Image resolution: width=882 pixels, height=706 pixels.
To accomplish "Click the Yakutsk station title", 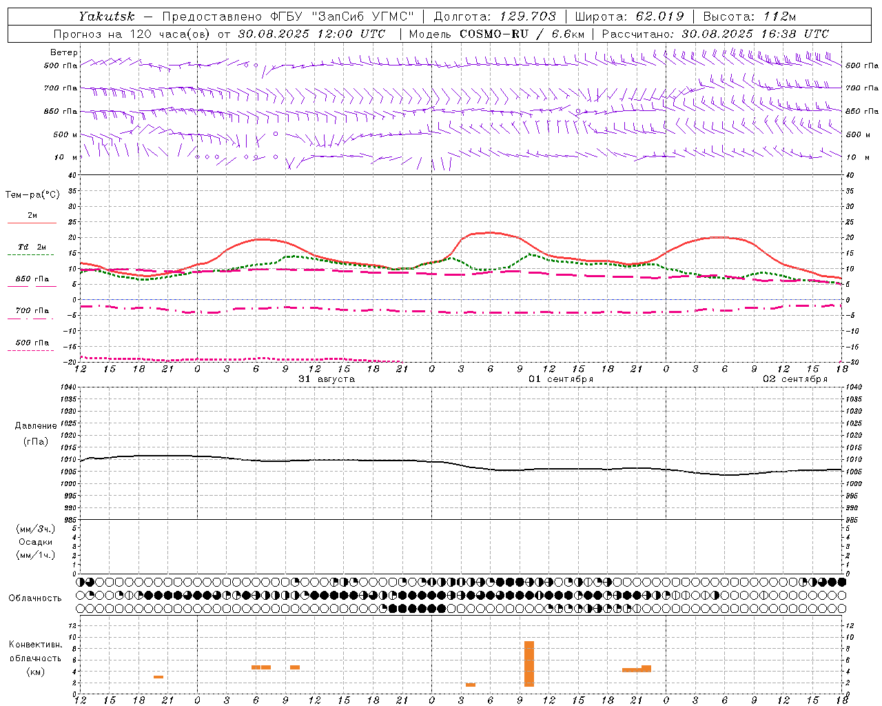I will (106, 17).
